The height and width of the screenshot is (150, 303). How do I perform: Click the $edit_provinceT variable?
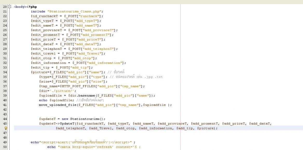46,30
